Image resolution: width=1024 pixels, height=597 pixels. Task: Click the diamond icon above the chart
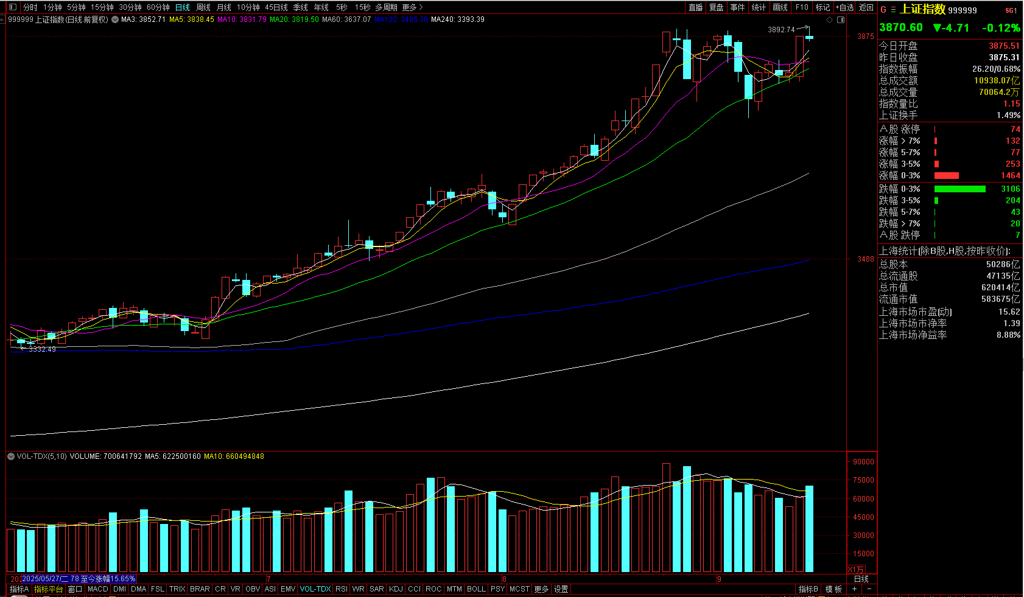[x=829, y=20]
